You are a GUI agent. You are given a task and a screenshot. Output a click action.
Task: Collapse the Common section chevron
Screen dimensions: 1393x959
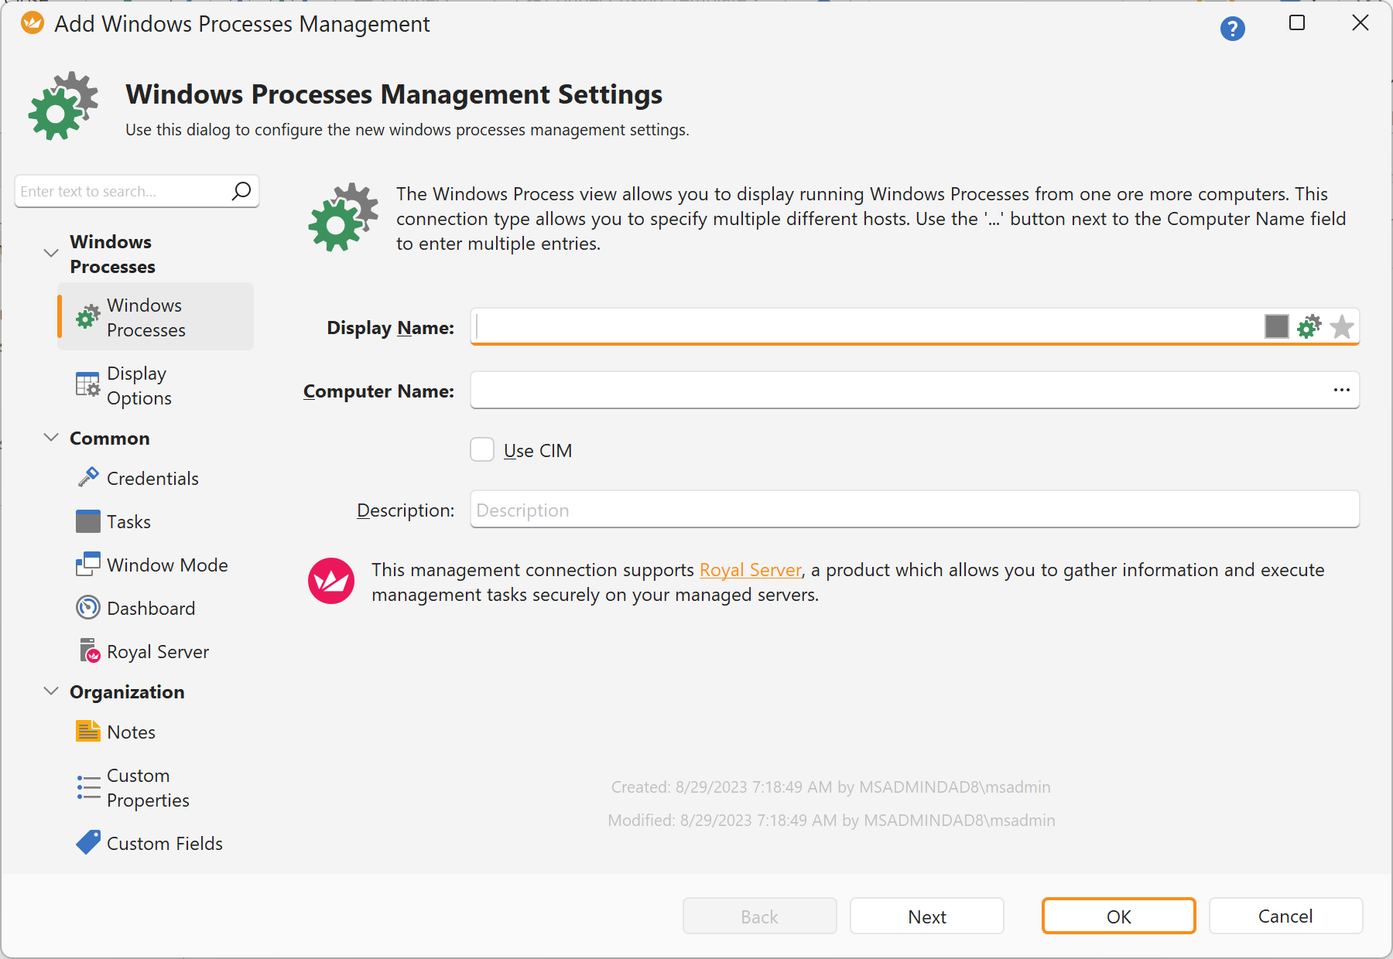tap(51, 437)
